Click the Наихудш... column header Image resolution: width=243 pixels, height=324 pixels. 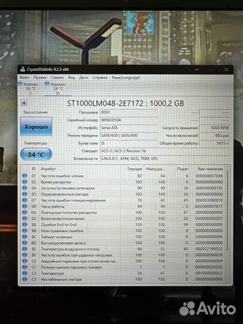[x=155, y=169]
